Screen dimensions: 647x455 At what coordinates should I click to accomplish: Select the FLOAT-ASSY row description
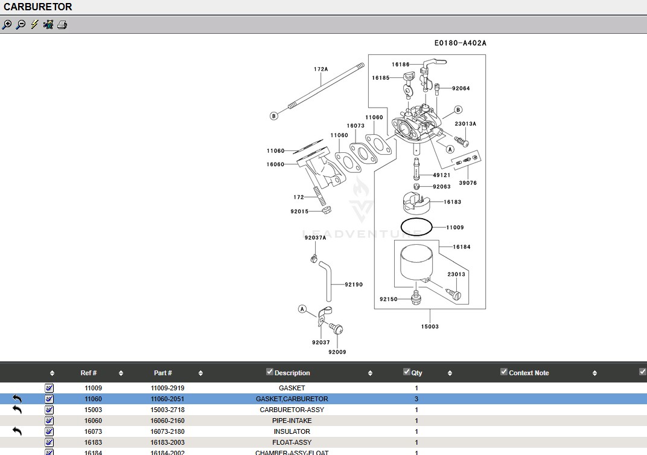[292, 442]
